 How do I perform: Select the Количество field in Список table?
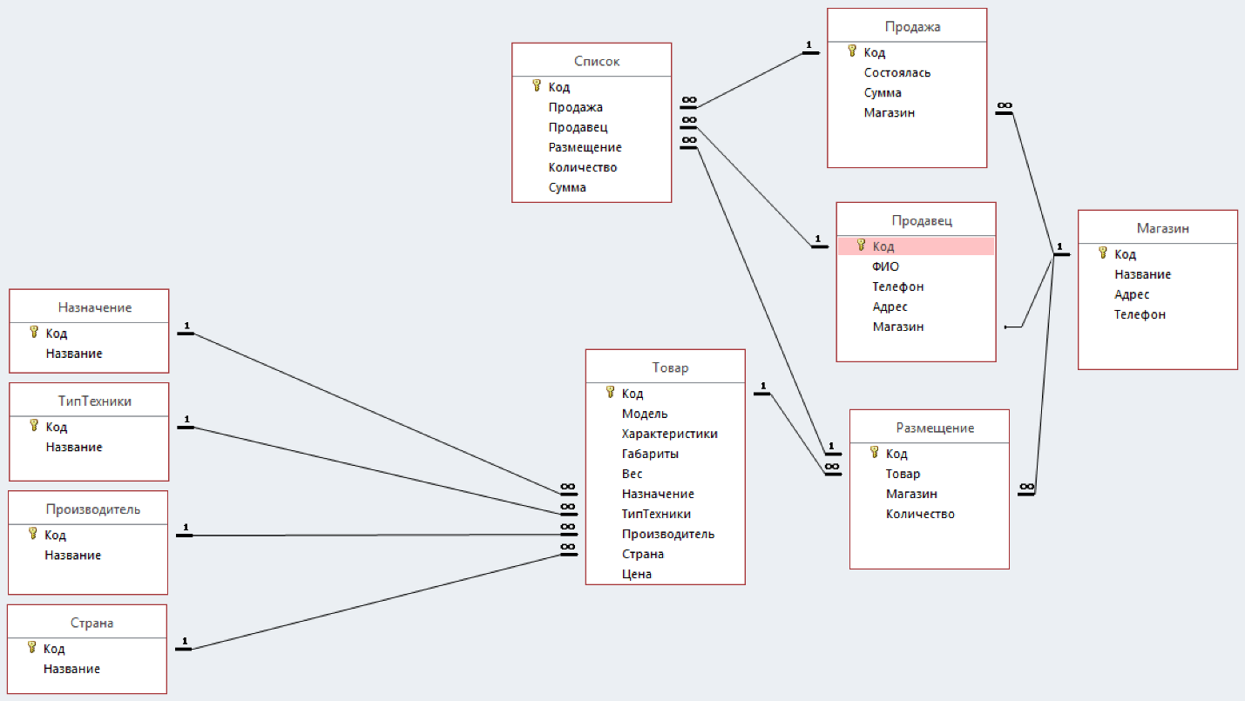pos(592,167)
